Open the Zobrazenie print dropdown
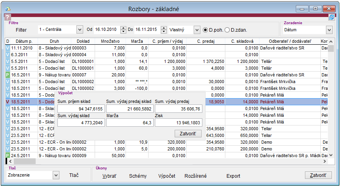The image size is (341, 188). [55, 175]
